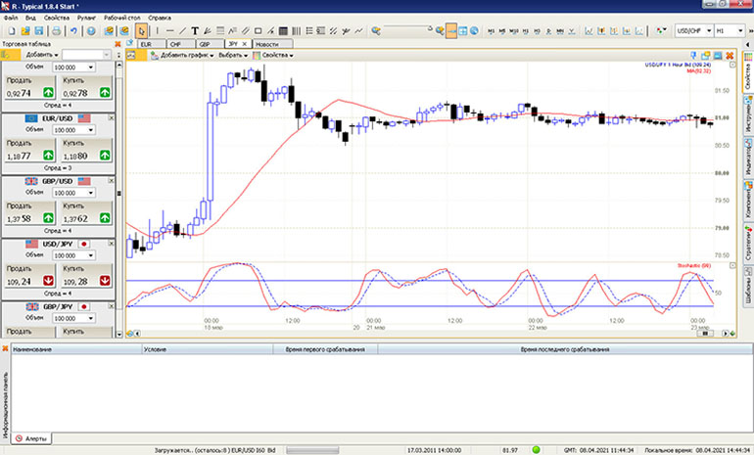754x455 pixels.
Task: Click the crosshair grid icon in toolbar
Action: [462, 31]
